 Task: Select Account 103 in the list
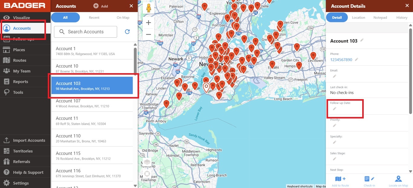point(92,86)
